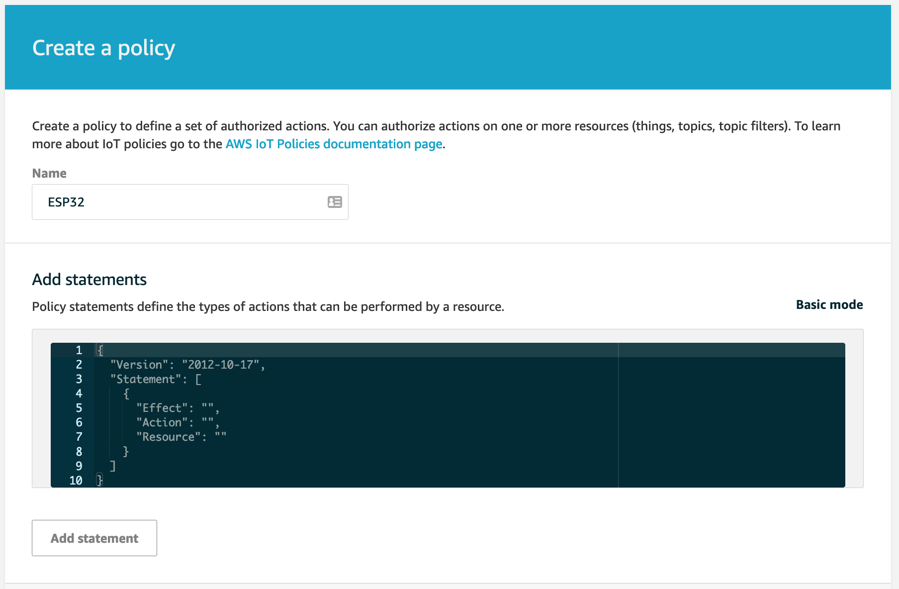Click the contact card autofill icon
The width and height of the screenshot is (899, 589).
point(335,202)
